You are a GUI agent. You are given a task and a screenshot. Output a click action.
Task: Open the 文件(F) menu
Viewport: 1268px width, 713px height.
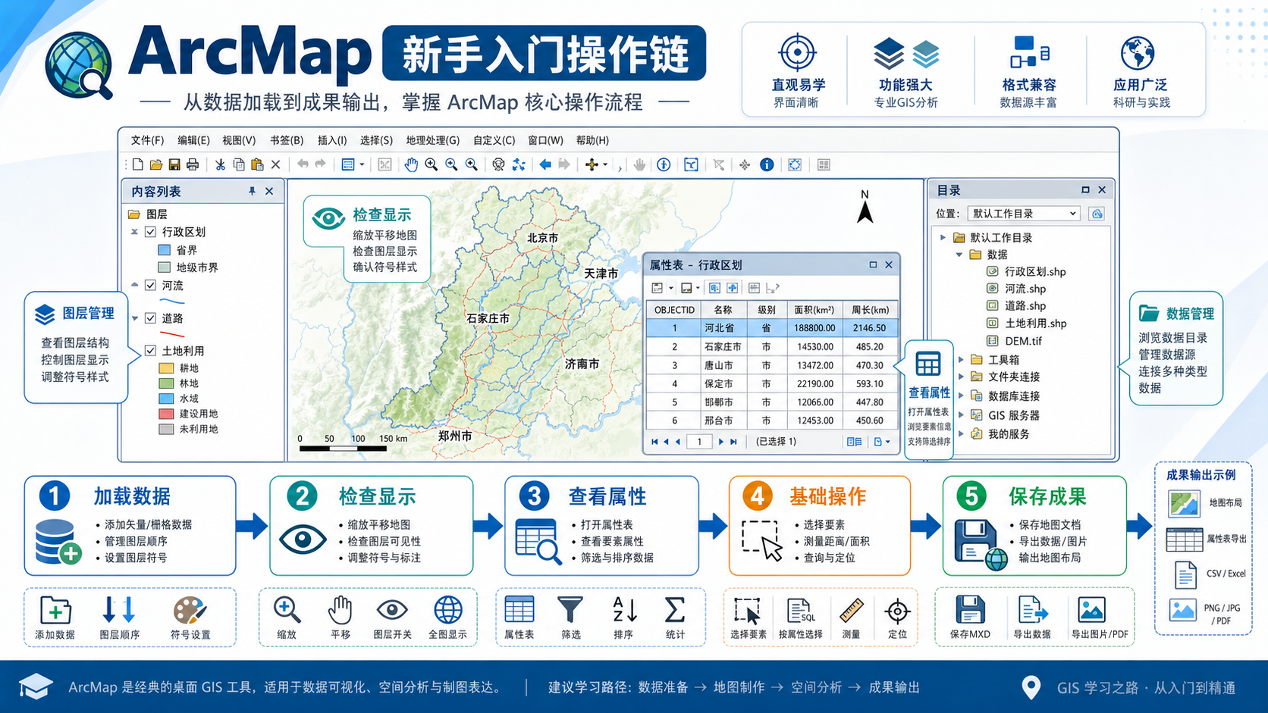pos(147,140)
